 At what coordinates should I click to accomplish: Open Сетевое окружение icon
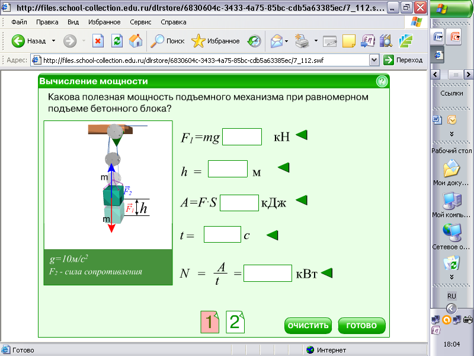point(451,233)
